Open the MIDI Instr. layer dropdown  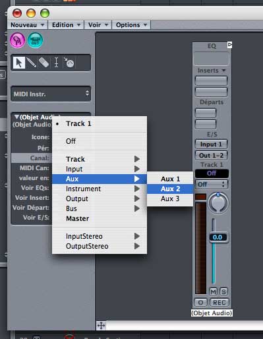pyautogui.click(x=51, y=94)
